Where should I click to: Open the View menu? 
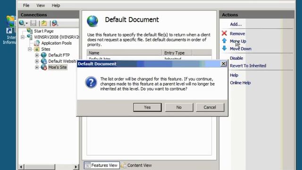point(41,5)
